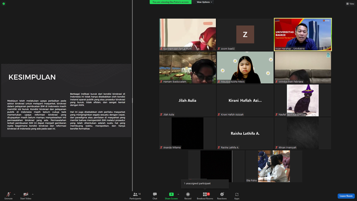
Task: Click the muted mic icon on Ikhsan Irvansyah's tile
Action: point(277,147)
